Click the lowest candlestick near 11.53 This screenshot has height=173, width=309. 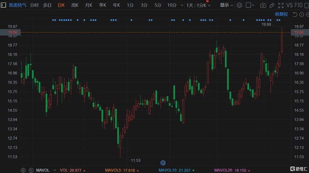[120, 144]
